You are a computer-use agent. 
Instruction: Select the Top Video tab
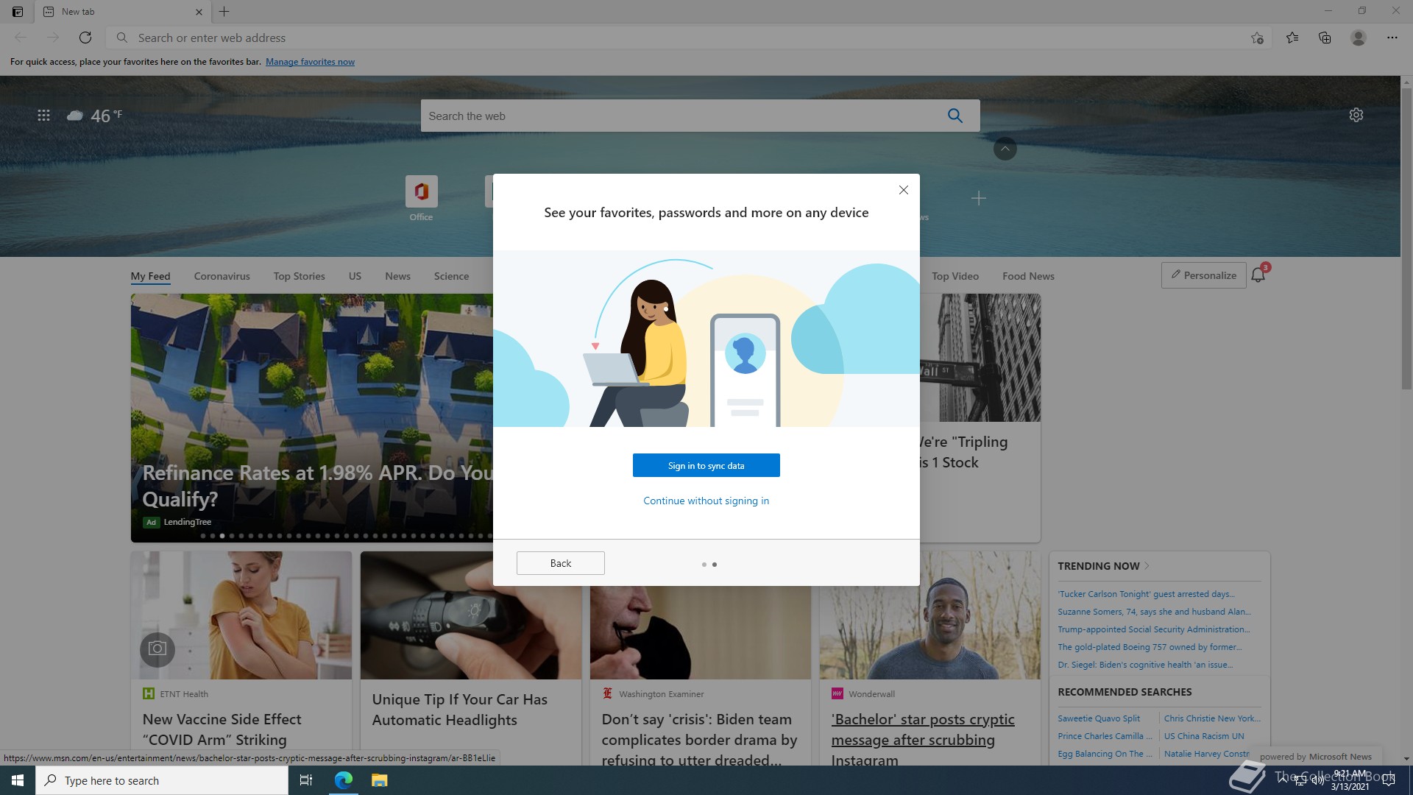point(955,276)
